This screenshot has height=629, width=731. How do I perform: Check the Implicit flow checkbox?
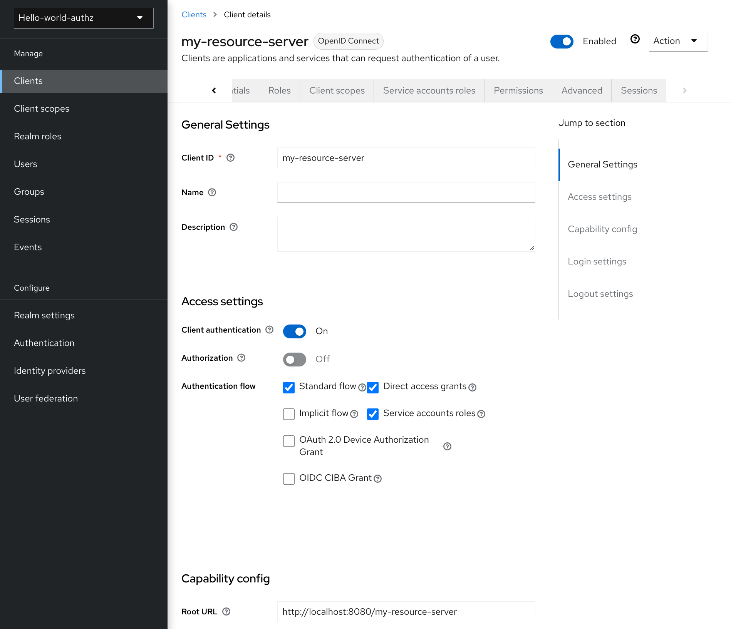[x=288, y=414]
